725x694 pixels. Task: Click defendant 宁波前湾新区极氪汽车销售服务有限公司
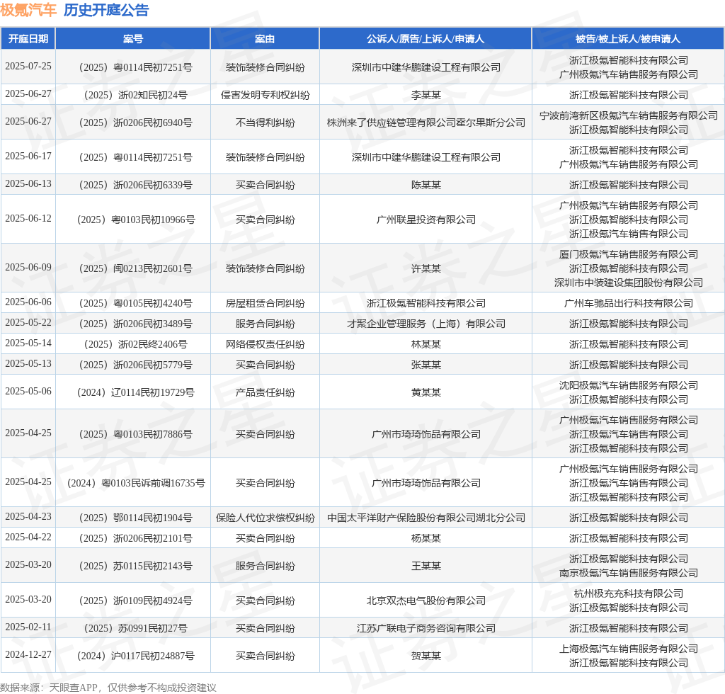point(629,115)
